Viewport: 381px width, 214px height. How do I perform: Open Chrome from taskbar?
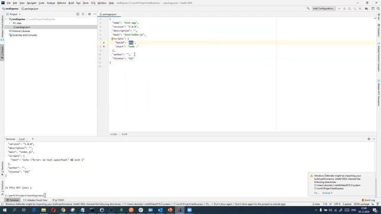coord(63,210)
